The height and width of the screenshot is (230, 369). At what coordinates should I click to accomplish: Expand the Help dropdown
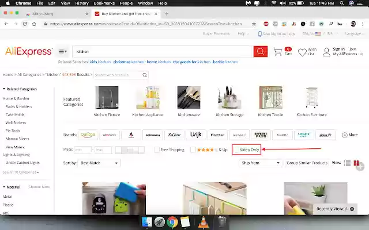pos(243,34)
